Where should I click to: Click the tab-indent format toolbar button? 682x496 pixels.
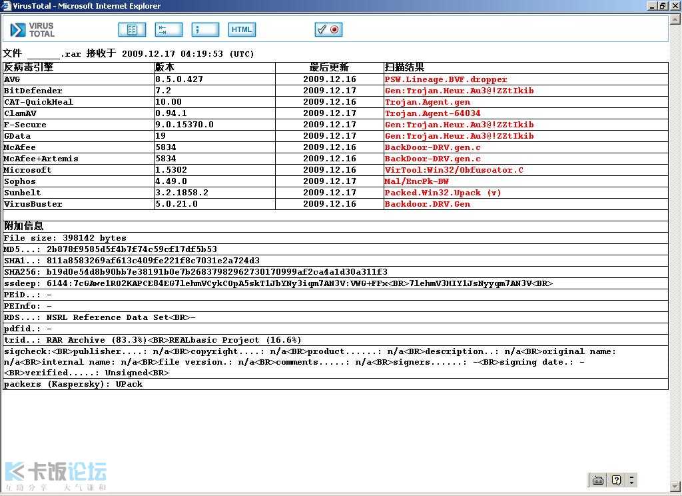click(x=169, y=29)
